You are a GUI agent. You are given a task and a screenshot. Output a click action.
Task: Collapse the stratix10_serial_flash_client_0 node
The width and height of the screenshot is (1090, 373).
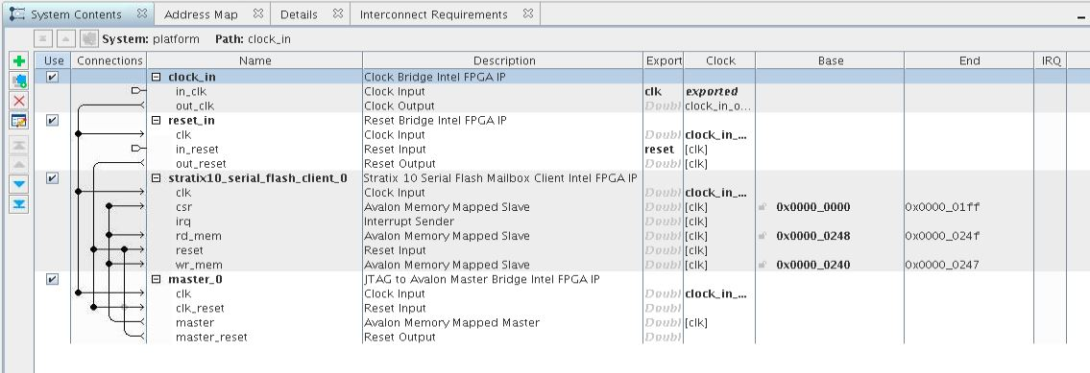[157, 177]
